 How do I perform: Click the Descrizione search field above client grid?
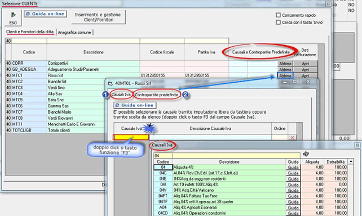click(x=93, y=41)
